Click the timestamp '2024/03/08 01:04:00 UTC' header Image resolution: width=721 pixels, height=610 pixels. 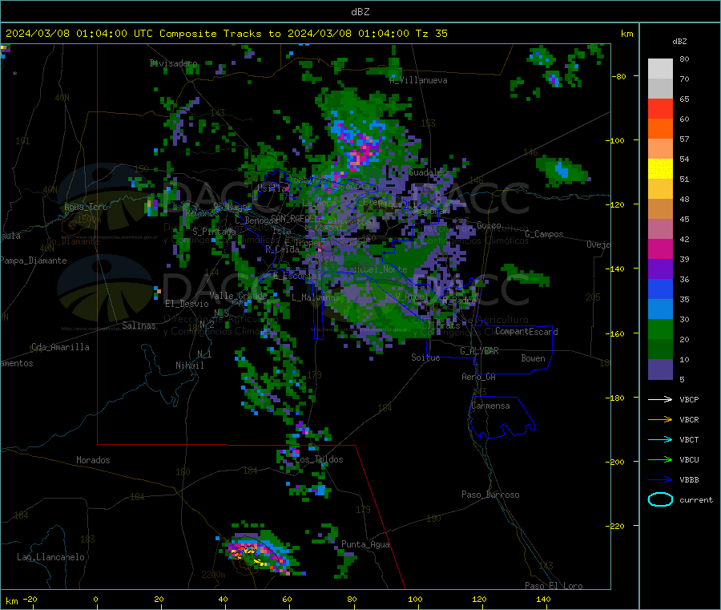point(79,34)
